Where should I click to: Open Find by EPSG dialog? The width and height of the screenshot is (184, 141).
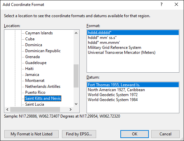[x=79, y=134]
